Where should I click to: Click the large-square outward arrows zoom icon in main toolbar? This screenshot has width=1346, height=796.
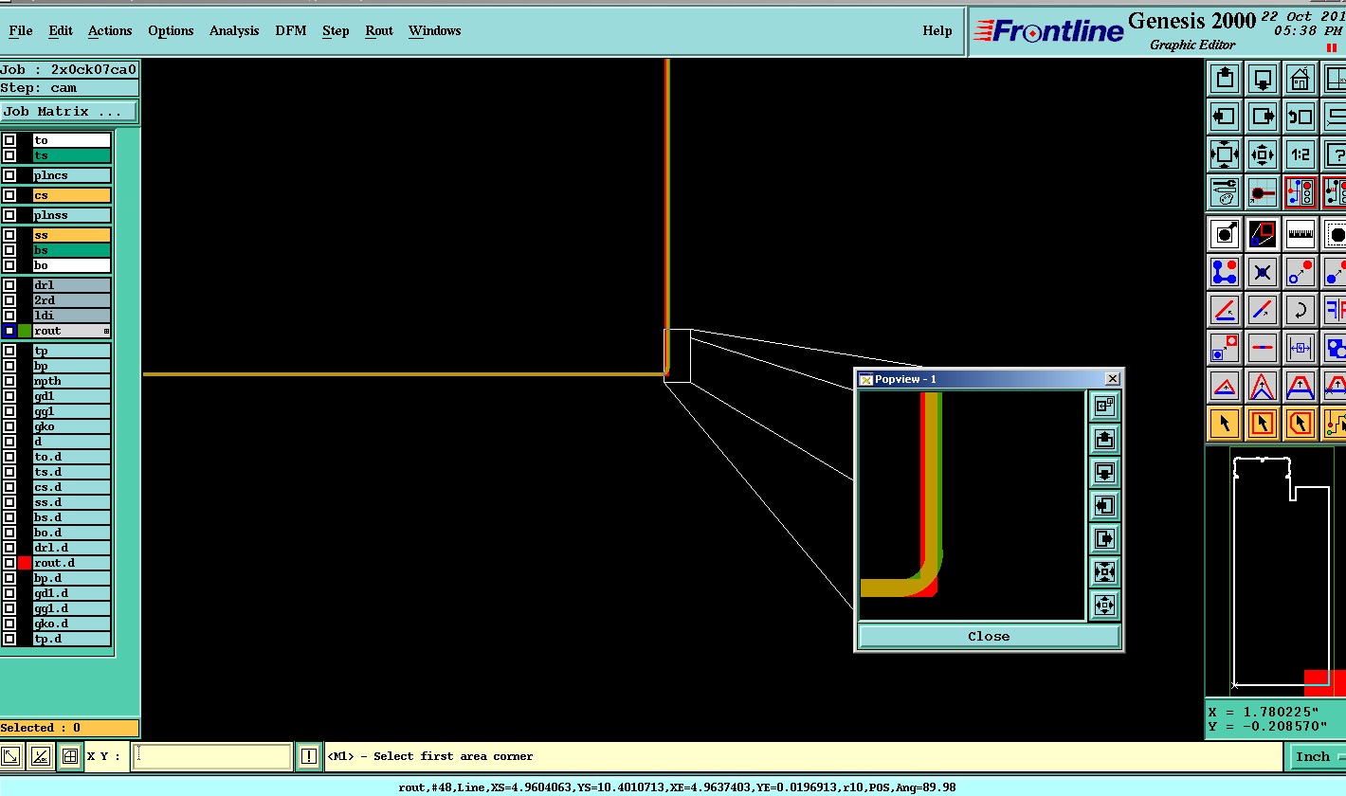point(1225,154)
